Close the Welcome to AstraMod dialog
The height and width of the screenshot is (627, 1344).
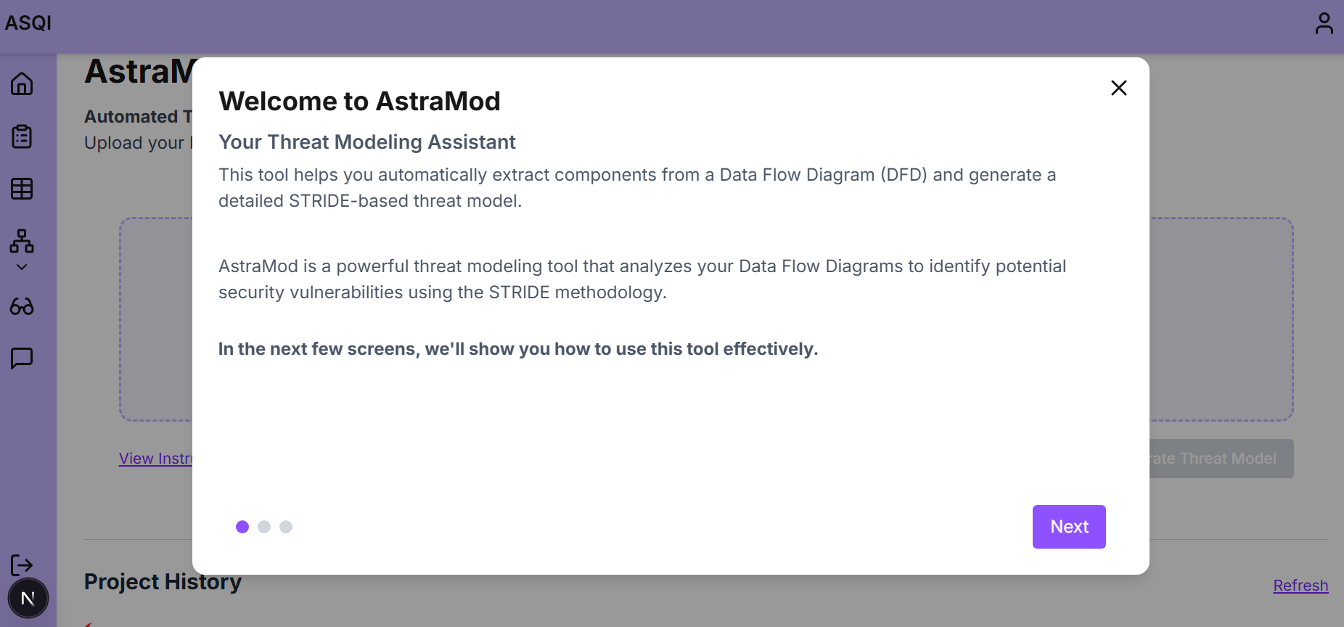(1118, 88)
